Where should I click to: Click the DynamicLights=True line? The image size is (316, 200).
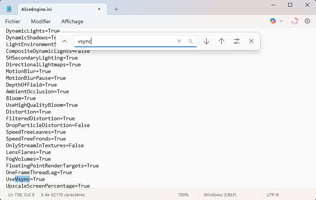click(x=33, y=31)
